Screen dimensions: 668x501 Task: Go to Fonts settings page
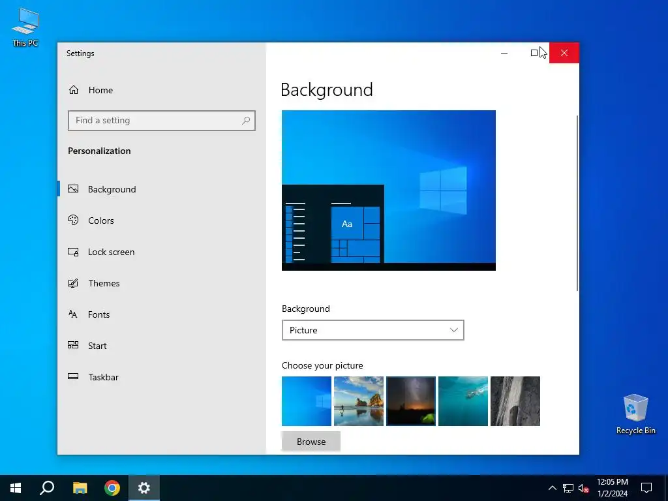[x=99, y=314]
